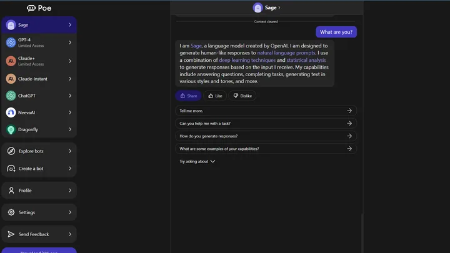Expand the Claude-instant row chevron
Viewport: 450px width, 253px height.
(x=70, y=79)
